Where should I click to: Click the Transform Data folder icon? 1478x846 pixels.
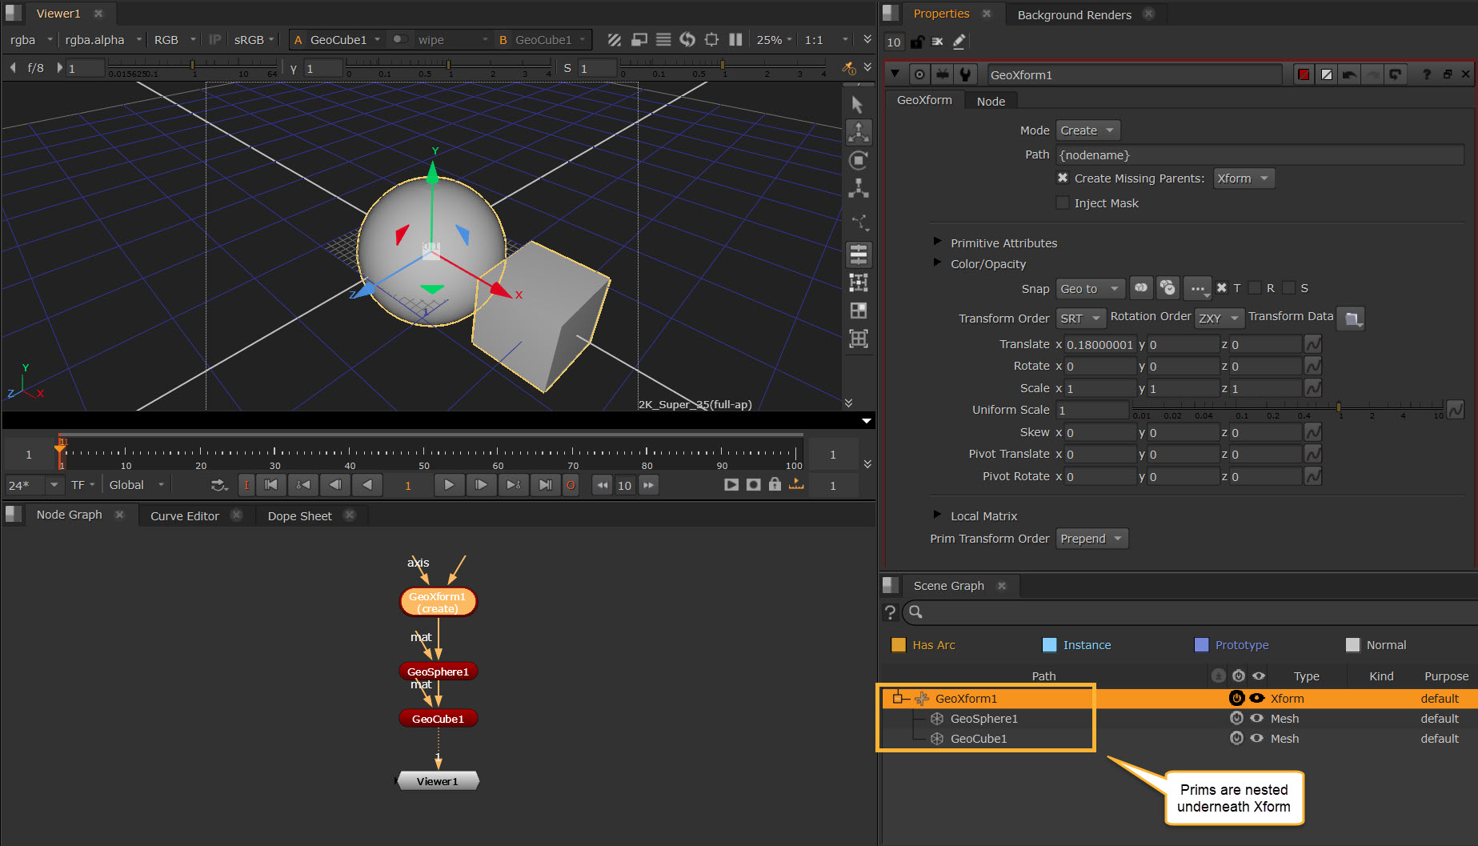coord(1352,319)
